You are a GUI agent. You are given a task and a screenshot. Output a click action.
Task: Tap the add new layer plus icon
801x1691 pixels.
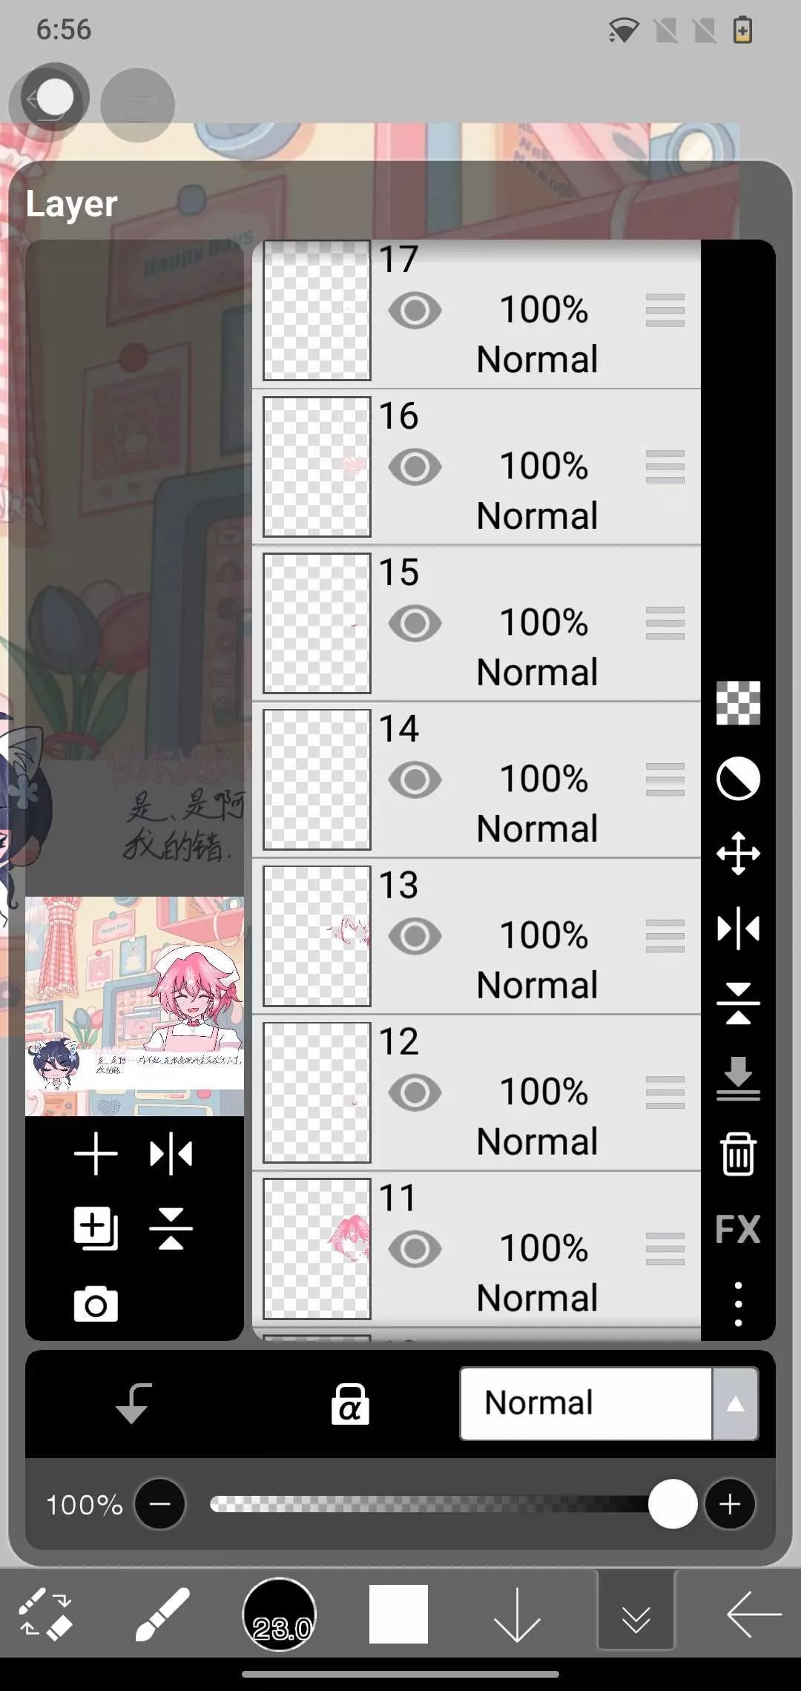pyautogui.click(x=96, y=1154)
